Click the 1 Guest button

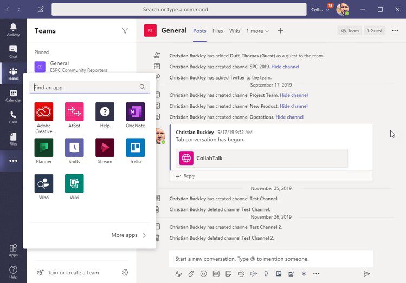pos(375,31)
